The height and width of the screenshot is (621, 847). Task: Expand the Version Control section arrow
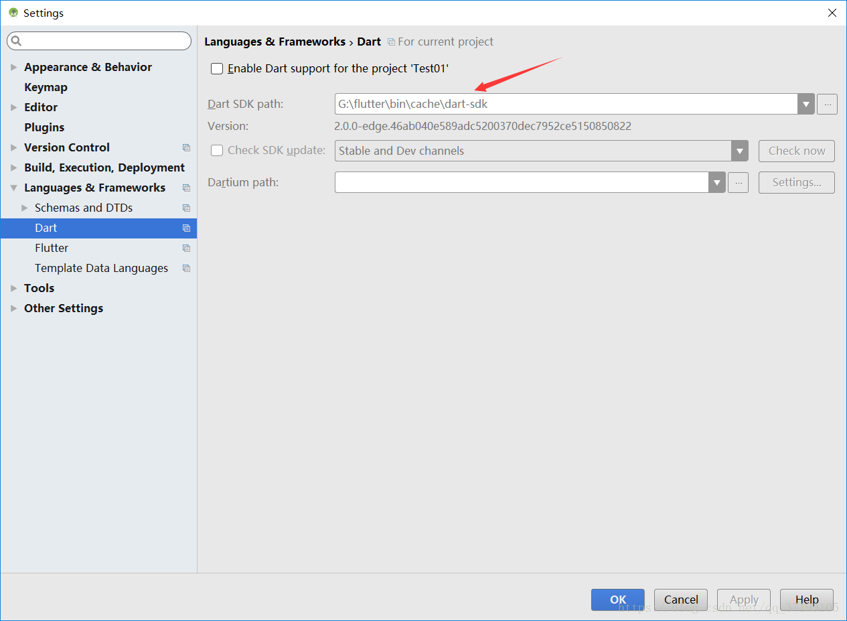(14, 147)
